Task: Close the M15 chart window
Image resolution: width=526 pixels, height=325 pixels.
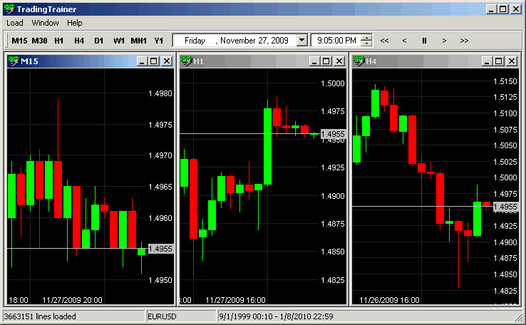Action: click(x=167, y=61)
